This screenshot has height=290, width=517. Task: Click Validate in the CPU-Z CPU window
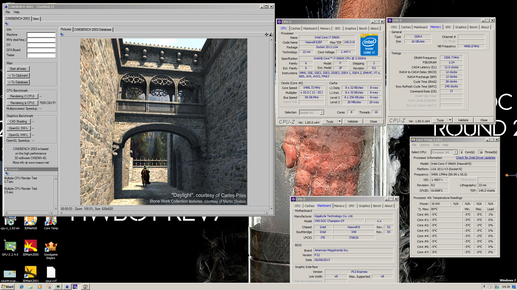point(353,121)
